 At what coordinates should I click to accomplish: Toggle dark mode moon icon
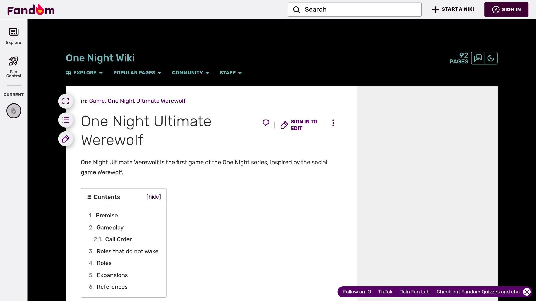click(491, 58)
